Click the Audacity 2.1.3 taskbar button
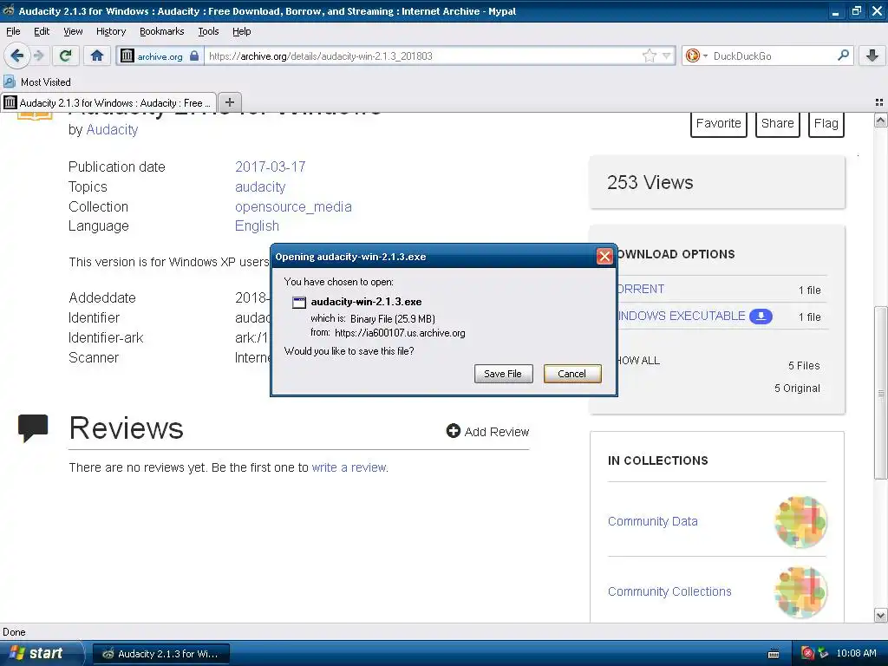Screen dimensions: 888x666 [160, 654]
